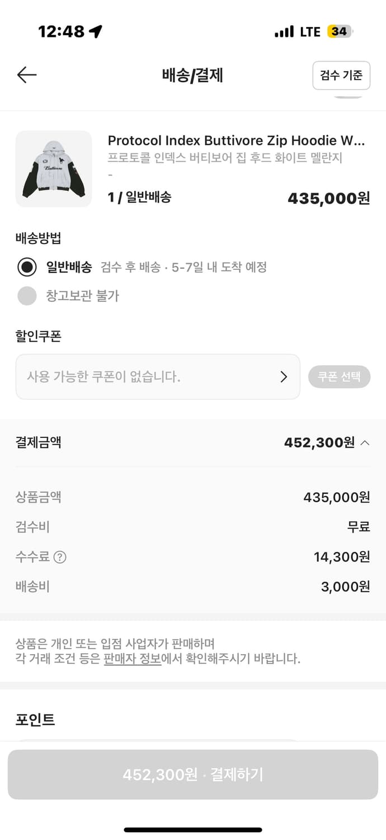The height and width of the screenshot is (840, 386).
Task: Tap the location arrow in status bar
Action: point(96,32)
